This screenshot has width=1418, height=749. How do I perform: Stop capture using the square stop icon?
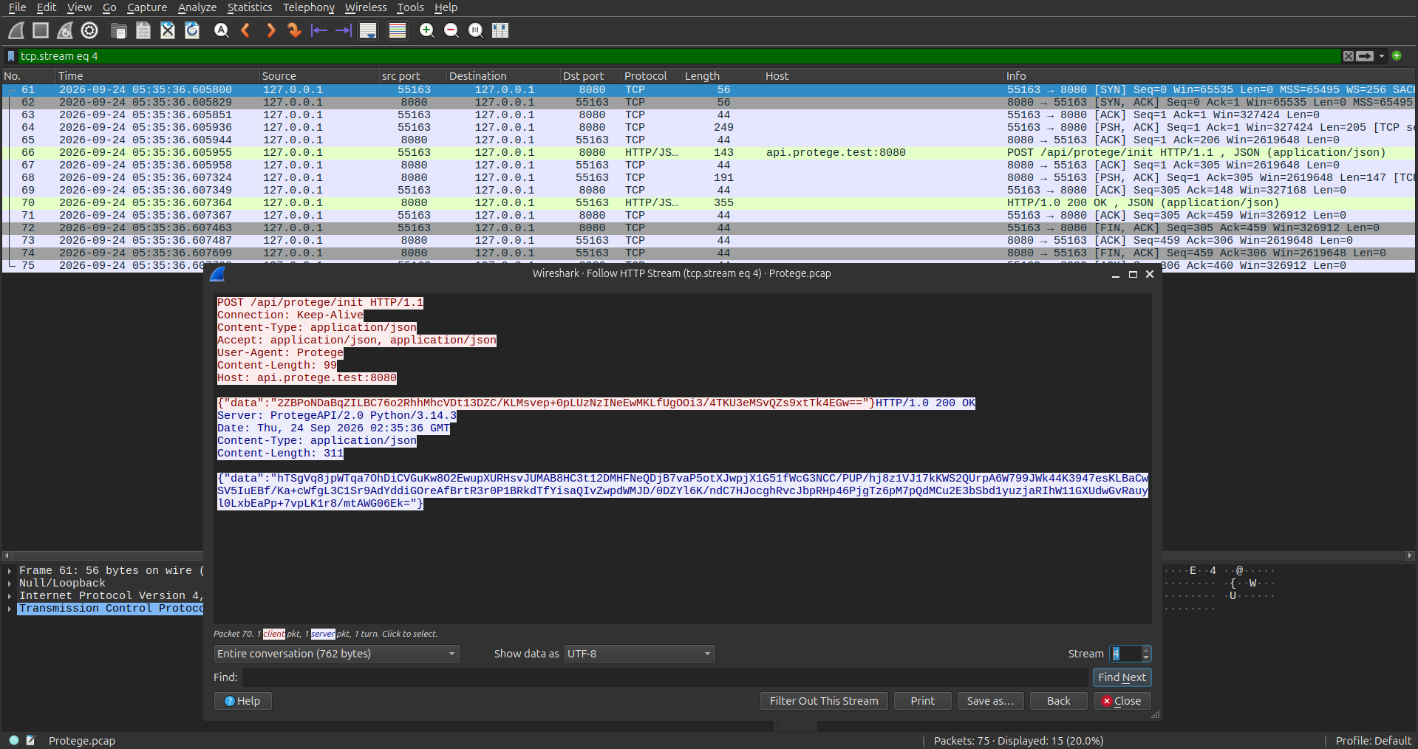(x=41, y=30)
